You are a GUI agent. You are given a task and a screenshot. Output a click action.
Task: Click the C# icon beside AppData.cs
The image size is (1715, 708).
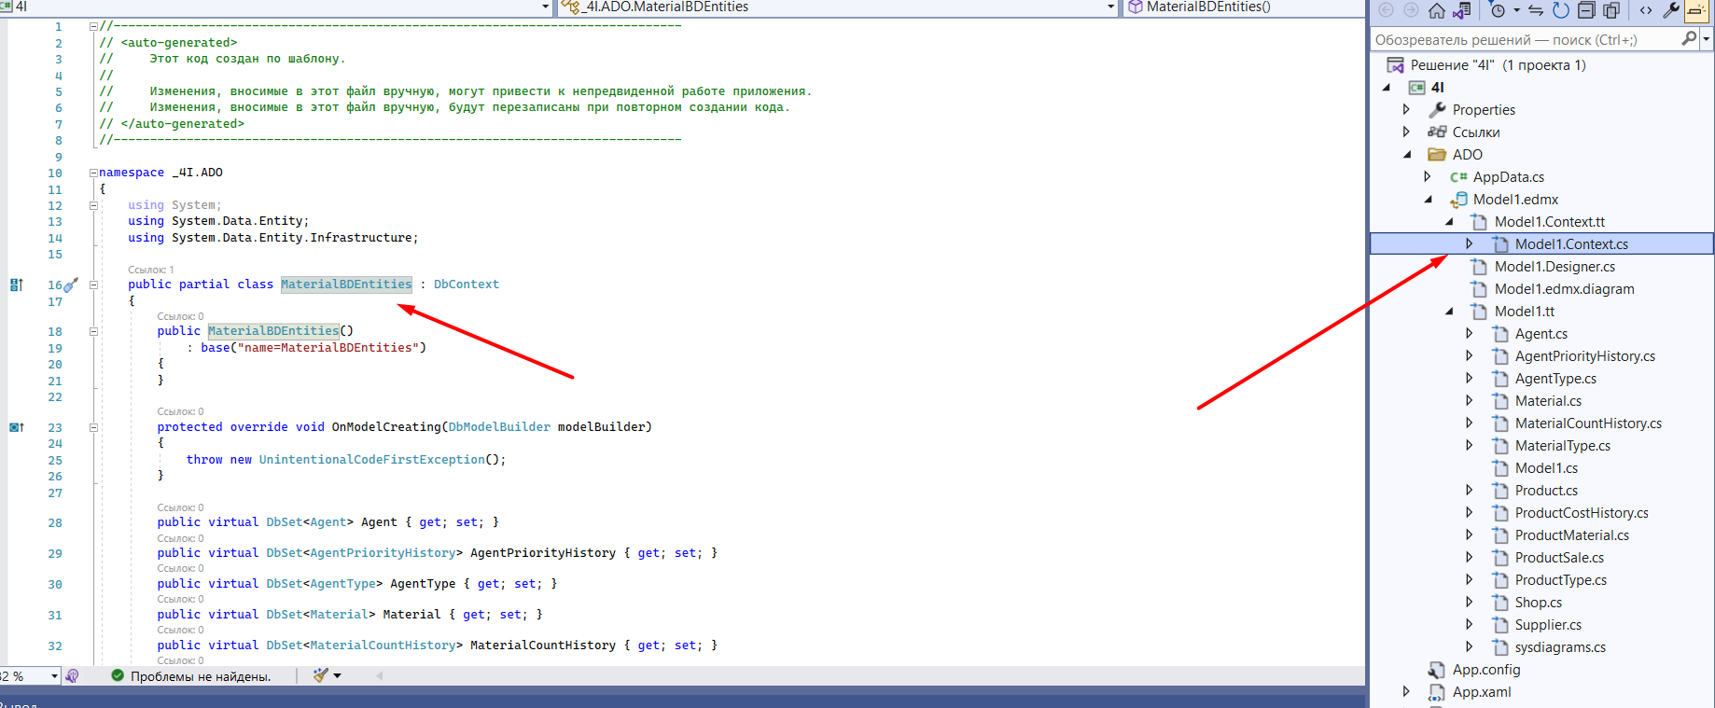pyautogui.click(x=1458, y=177)
